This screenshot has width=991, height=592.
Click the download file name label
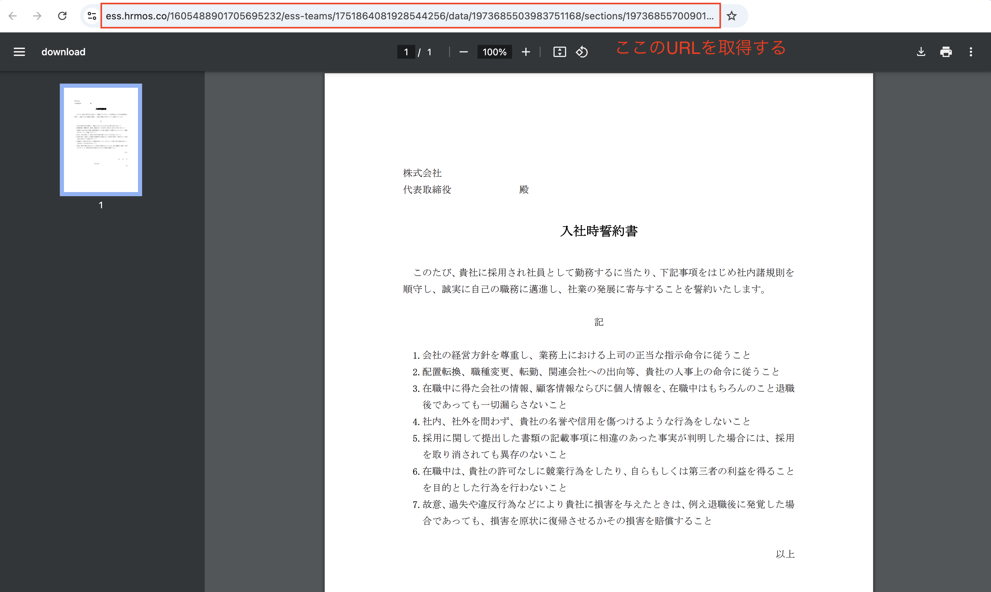[63, 52]
